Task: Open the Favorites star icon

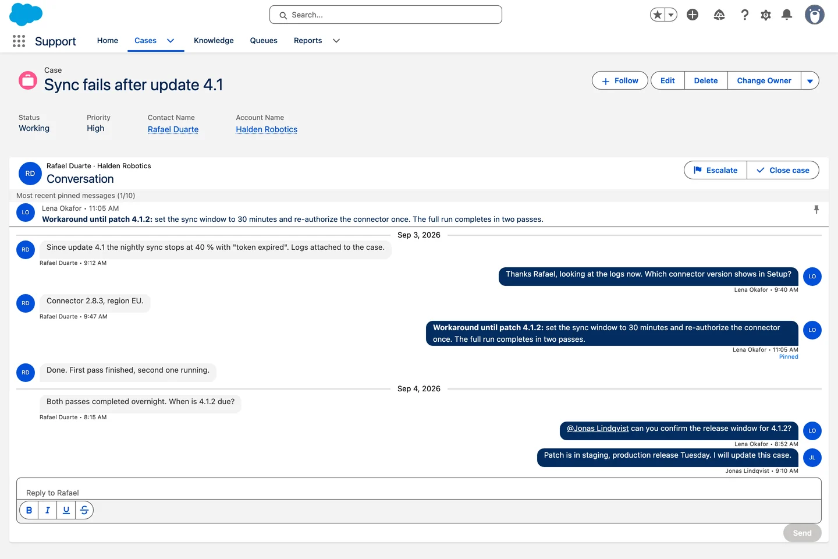Action: pyautogui.click(x=658, y=15)
